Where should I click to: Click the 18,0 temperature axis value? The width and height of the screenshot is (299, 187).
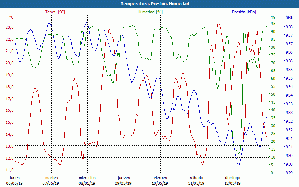point(10,87)
